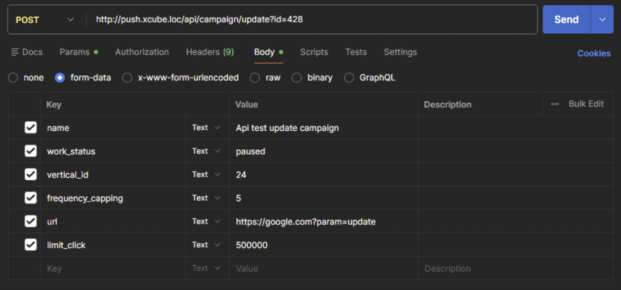
Task: Switch to the Headers (9) tab
Action: pos(210,52)
